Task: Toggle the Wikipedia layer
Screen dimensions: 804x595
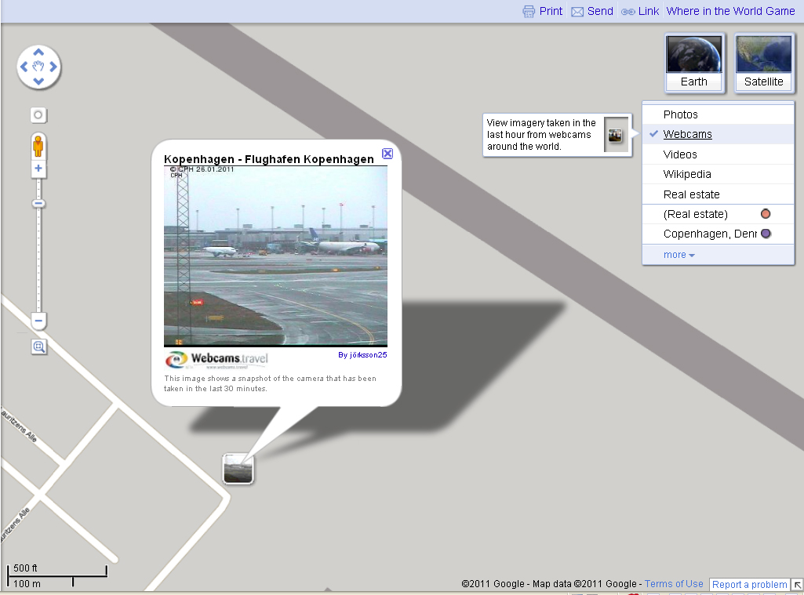Action: pyautogui.click(x=687, y=174)
